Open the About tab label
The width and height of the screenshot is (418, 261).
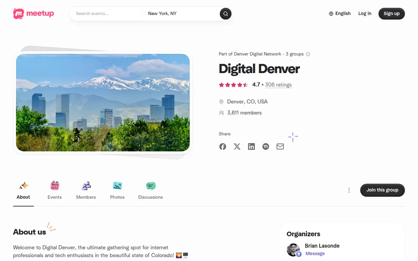pyautogui.click(x=23, y=197)
